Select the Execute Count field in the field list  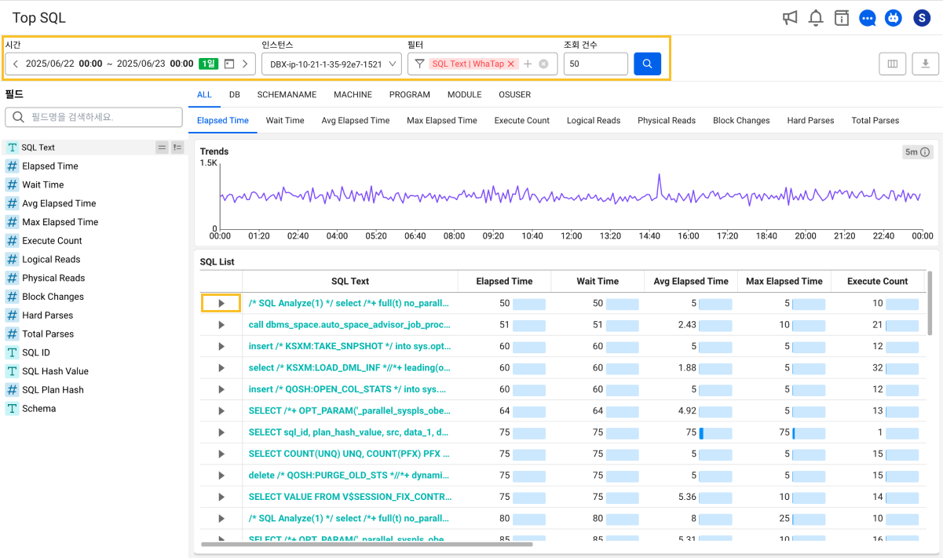pyautogui.click(x=52, y=240)
